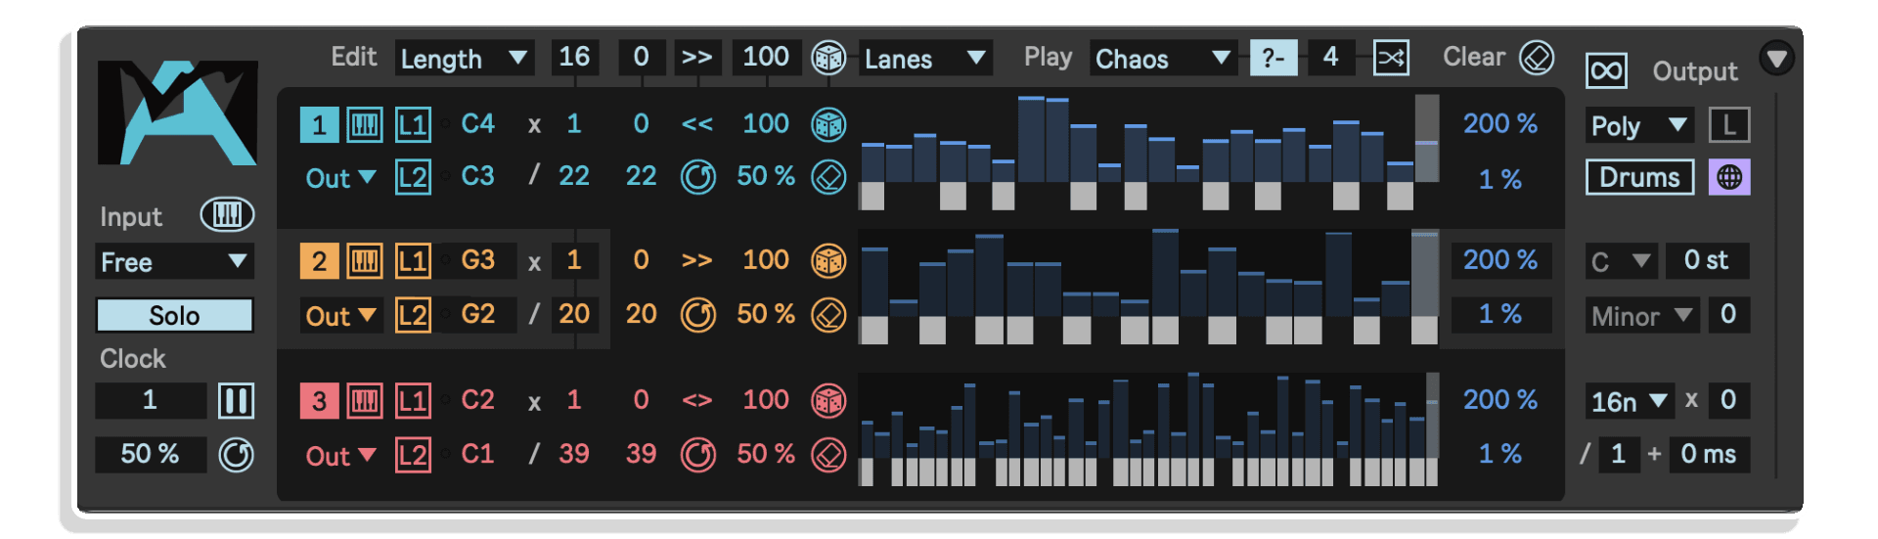This screenshot has width=1878, height=539.
Task: Click lane 3 red reset dial icon
Action: click(698, 455)
